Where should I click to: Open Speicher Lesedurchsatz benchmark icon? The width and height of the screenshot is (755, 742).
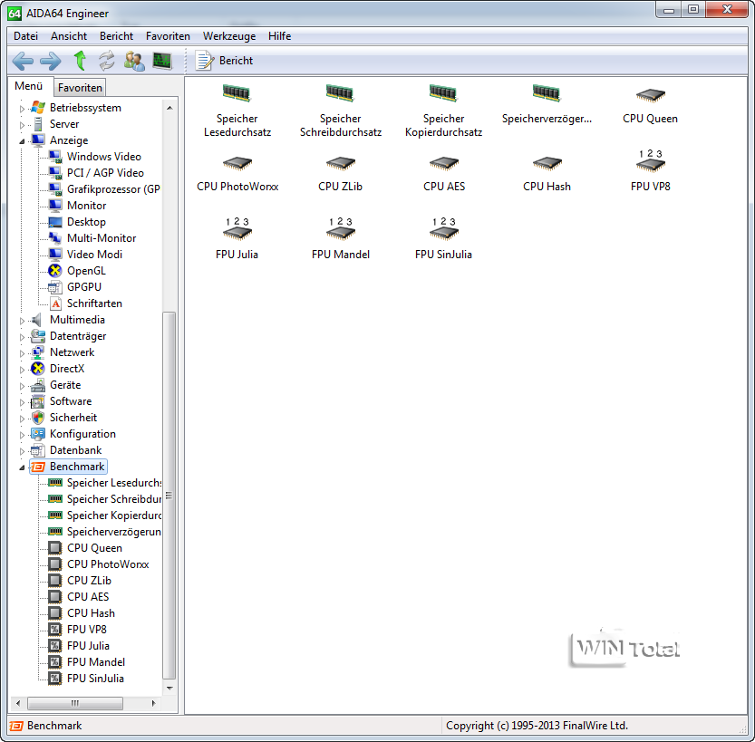pos(237,111)
